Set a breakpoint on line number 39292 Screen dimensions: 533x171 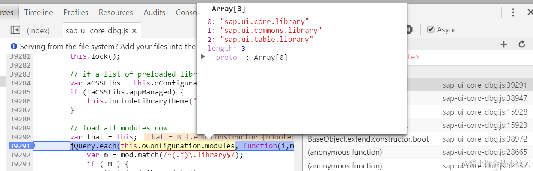(20, 155)
